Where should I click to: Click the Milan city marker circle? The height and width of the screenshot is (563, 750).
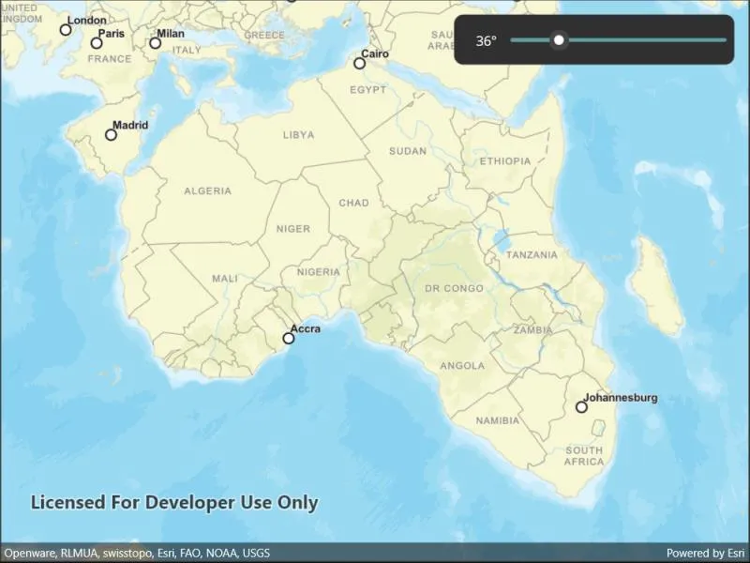[x=155, y=43]
